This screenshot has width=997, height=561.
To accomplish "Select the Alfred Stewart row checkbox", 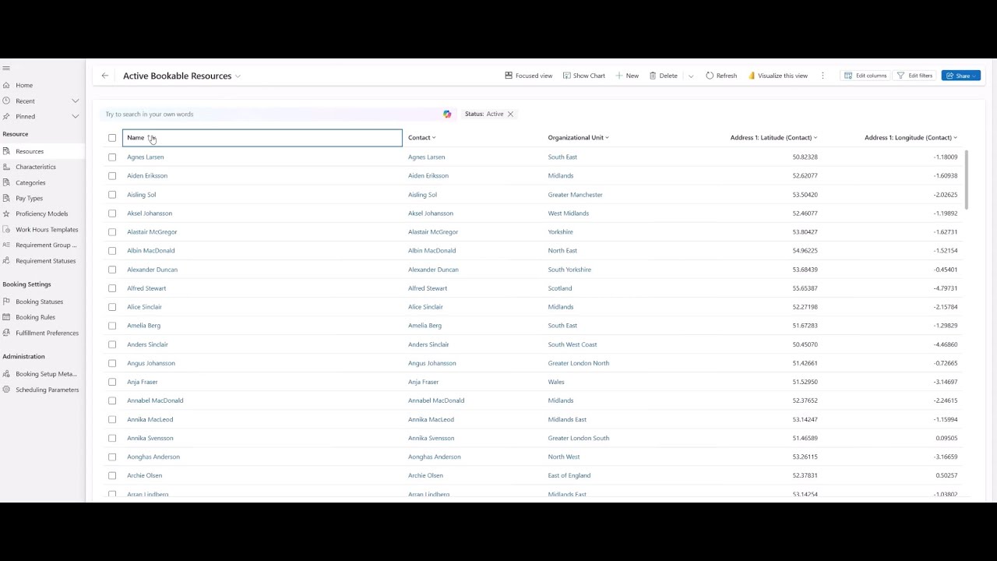I will 112,288.
